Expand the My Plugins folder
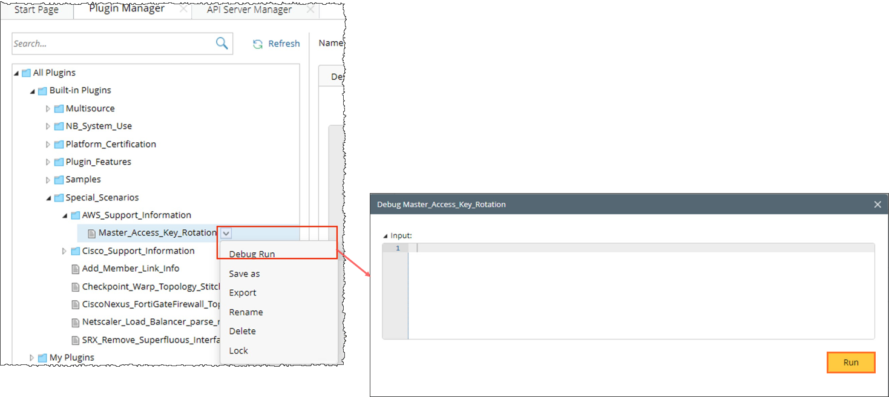The image size is (889, 397). pyautogui.click(x=32, y=358)
